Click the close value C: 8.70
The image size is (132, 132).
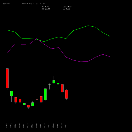pyautogui.click(x=46, y=7)
